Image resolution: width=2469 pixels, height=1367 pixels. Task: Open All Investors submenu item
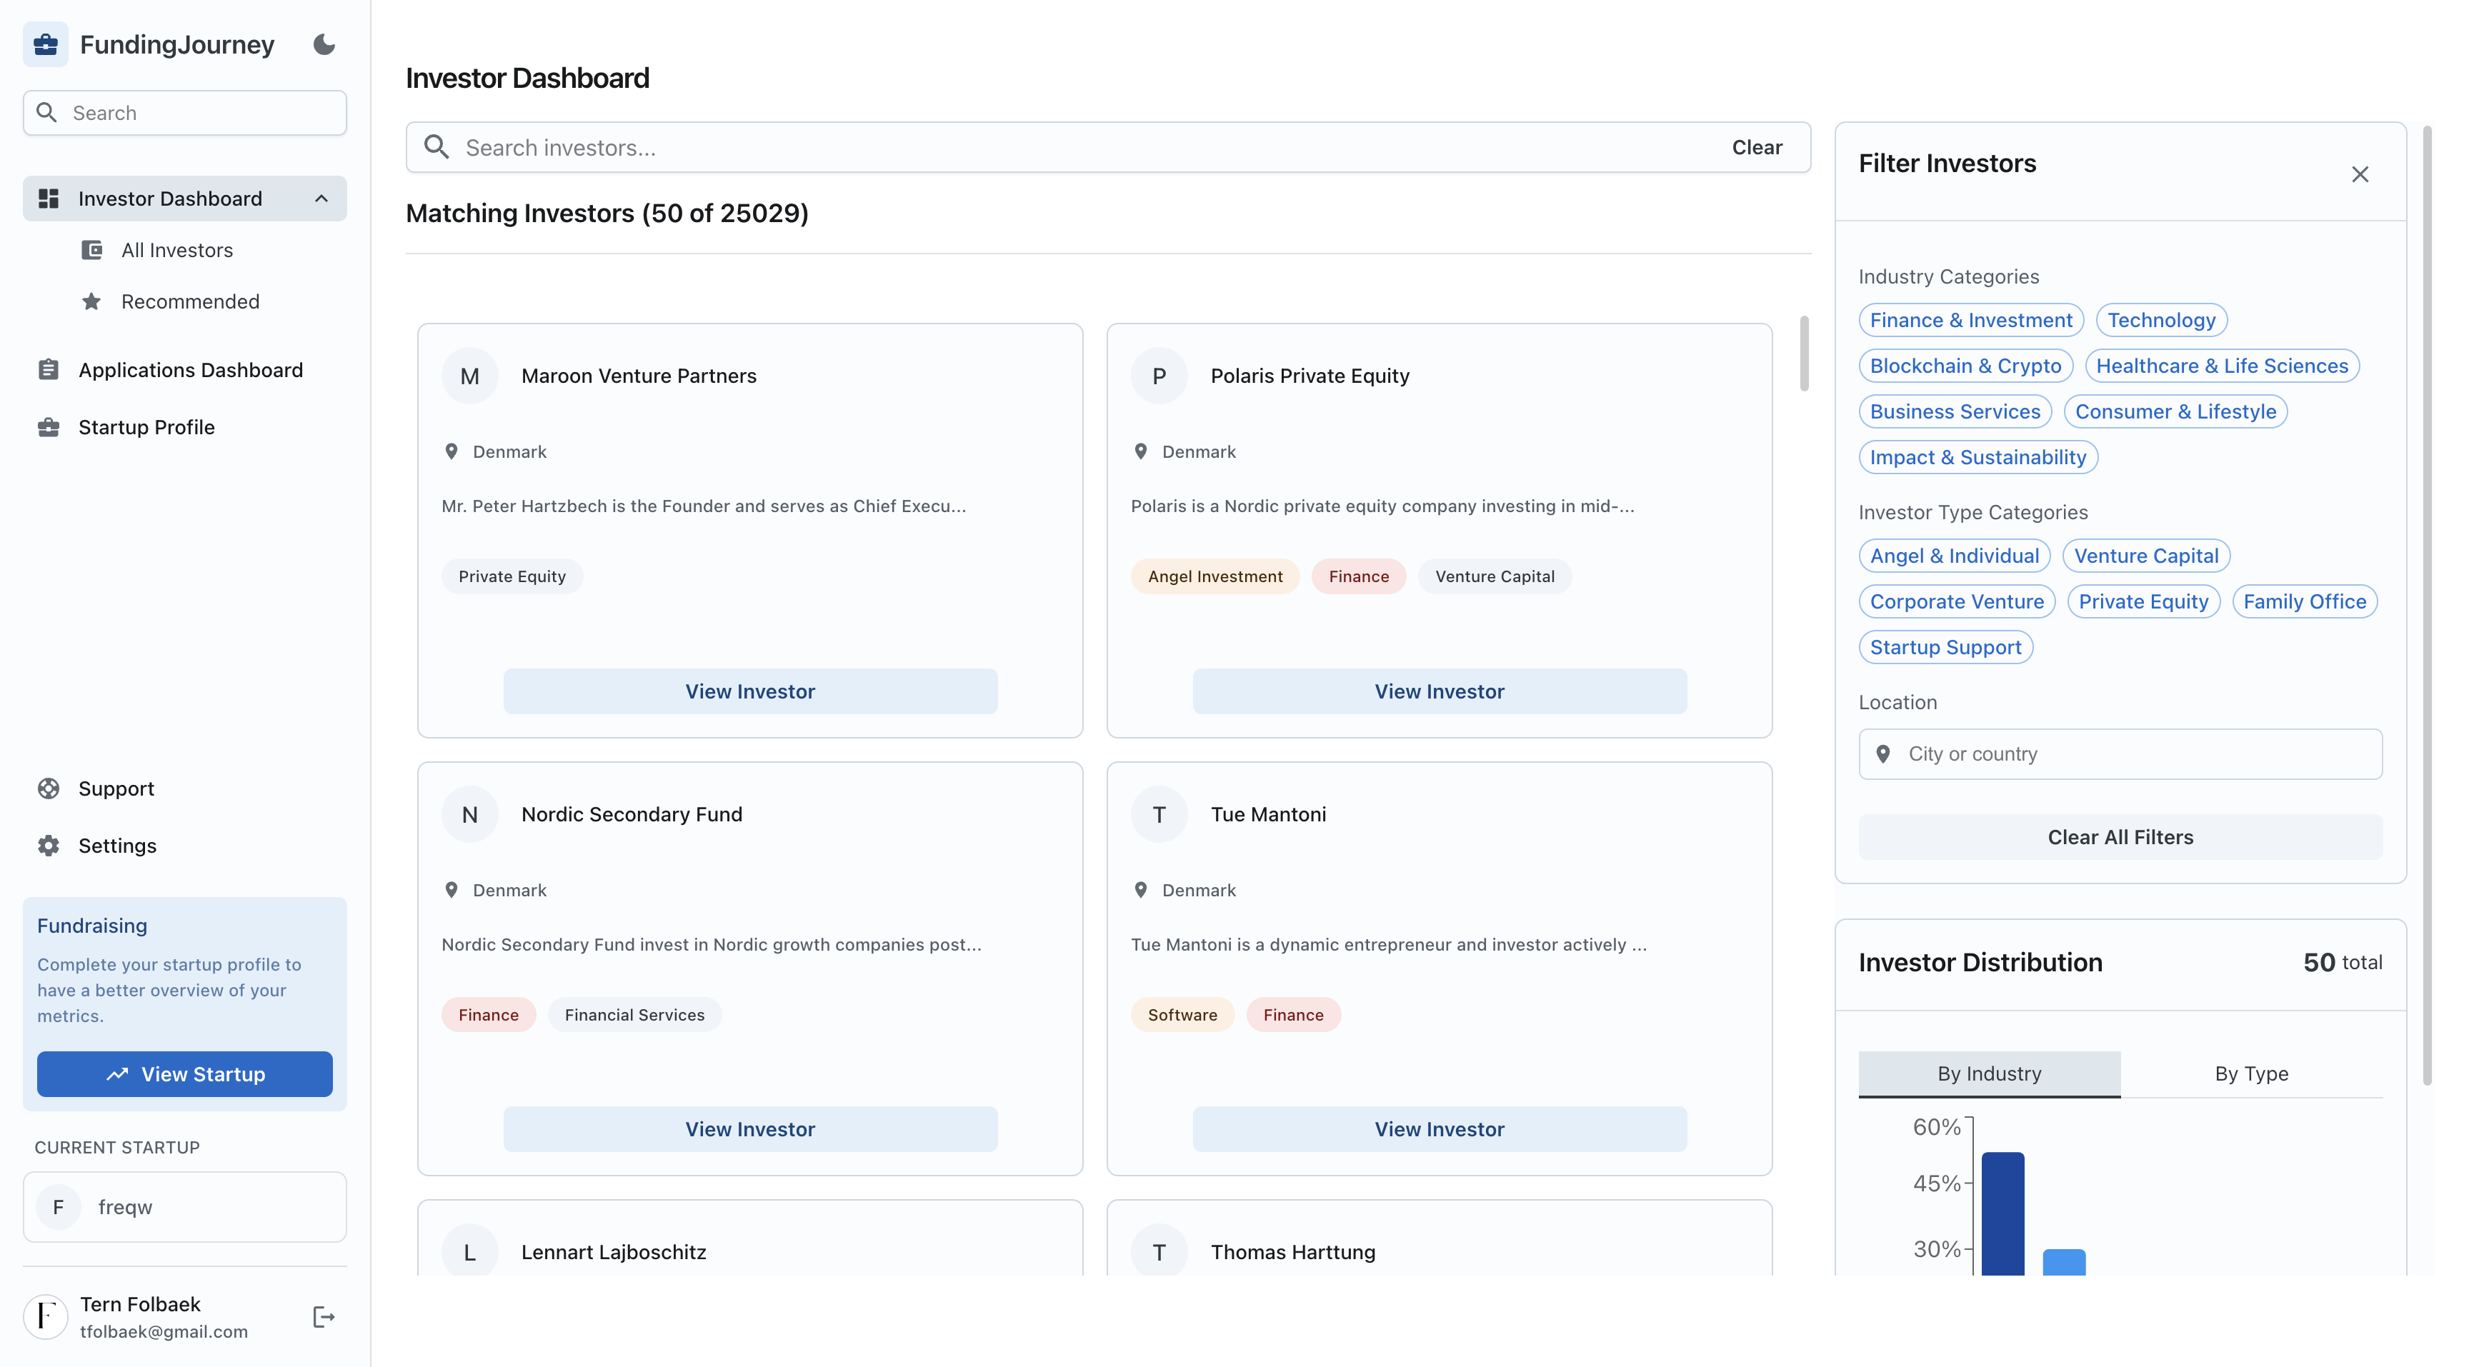(x=177, y=250)
